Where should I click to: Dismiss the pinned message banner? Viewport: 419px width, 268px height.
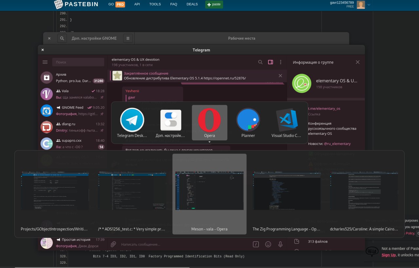coord(280,76)
